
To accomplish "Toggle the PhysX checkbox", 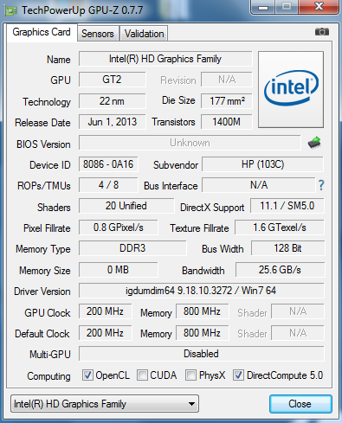I will [190, 375].
